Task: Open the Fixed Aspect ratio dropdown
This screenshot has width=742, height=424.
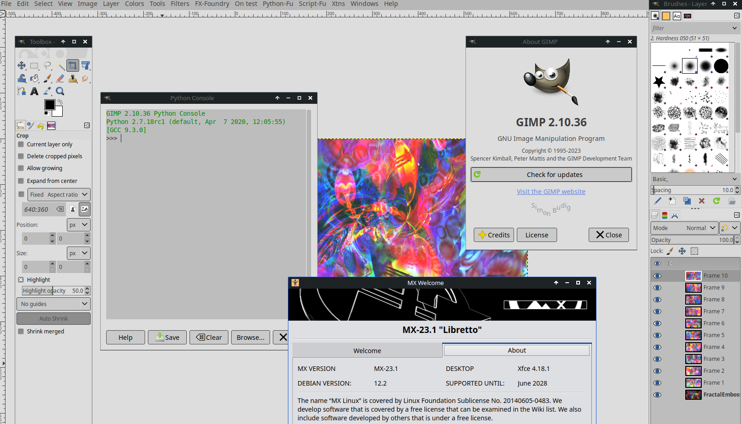Action: coord(59,194)
